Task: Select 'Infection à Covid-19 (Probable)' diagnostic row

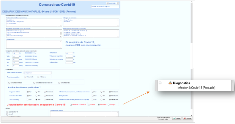Action: pyautogui.click(x=196, y=88)
